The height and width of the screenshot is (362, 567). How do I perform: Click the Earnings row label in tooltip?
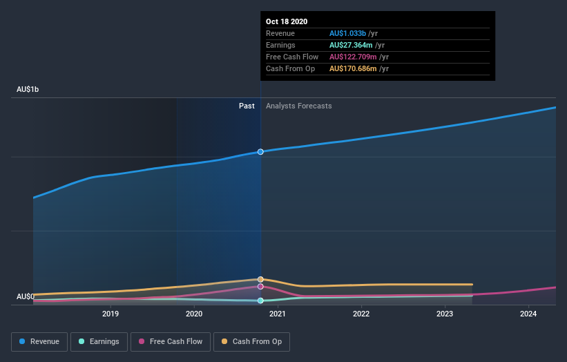tap(280, 45)
